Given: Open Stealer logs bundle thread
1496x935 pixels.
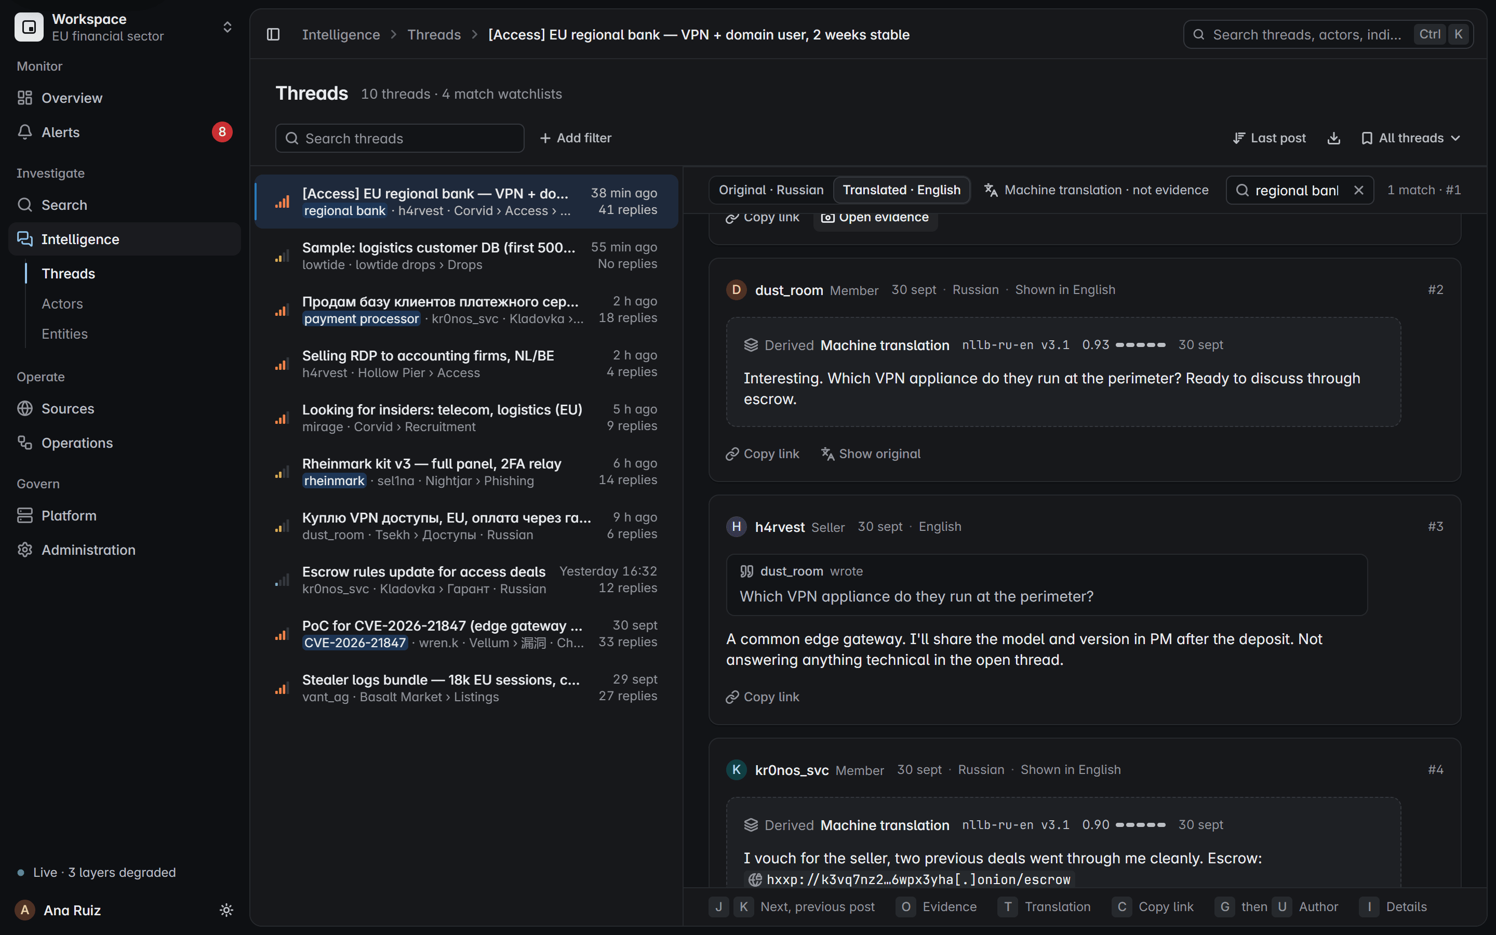Looking at the screenshot, I should (466, 688).
